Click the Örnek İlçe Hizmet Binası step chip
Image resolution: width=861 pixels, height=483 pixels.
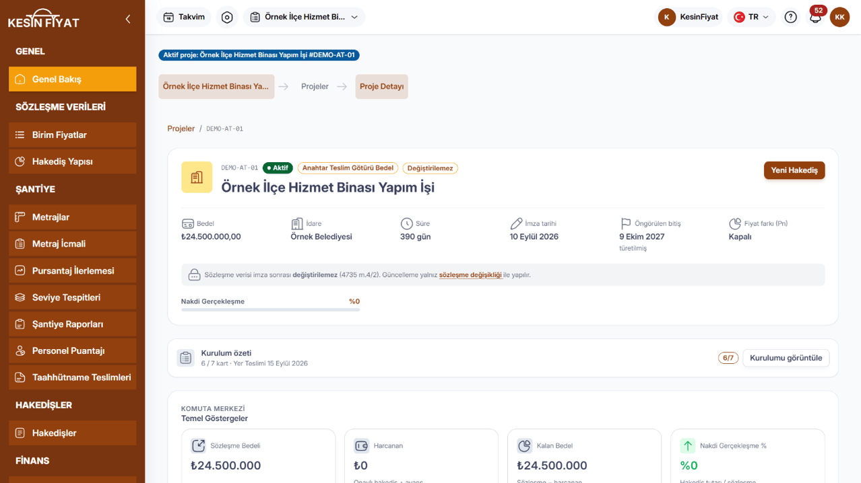point(216,86)
